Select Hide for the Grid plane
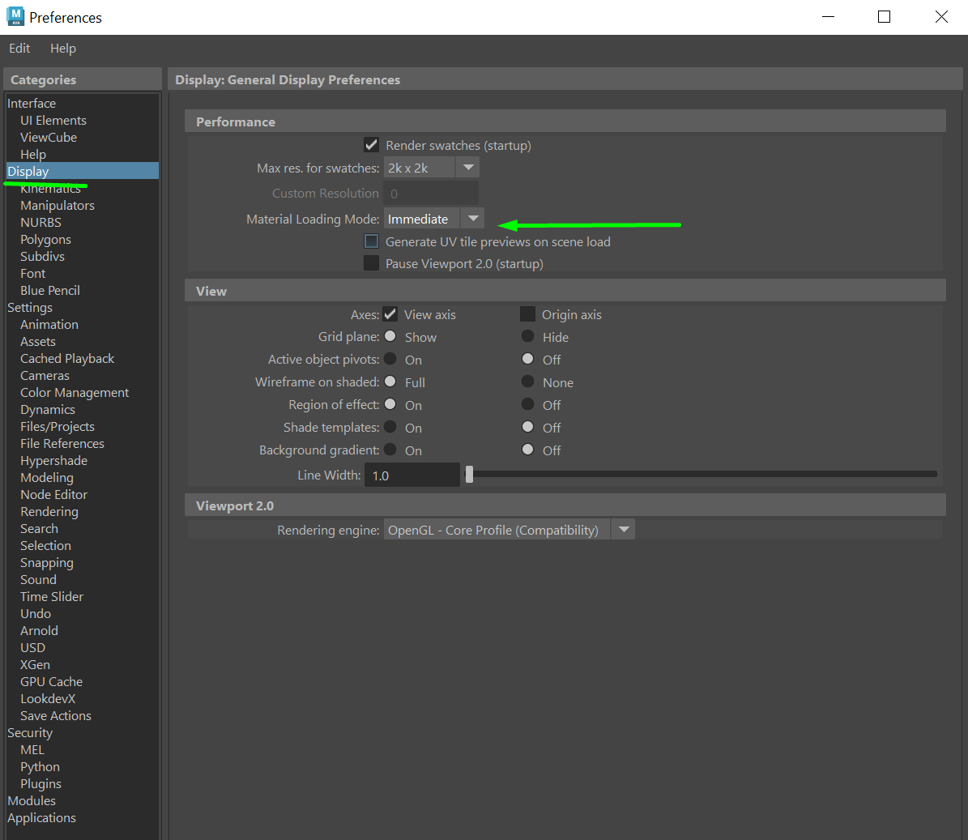968x840 pixels. pos(527,337)
